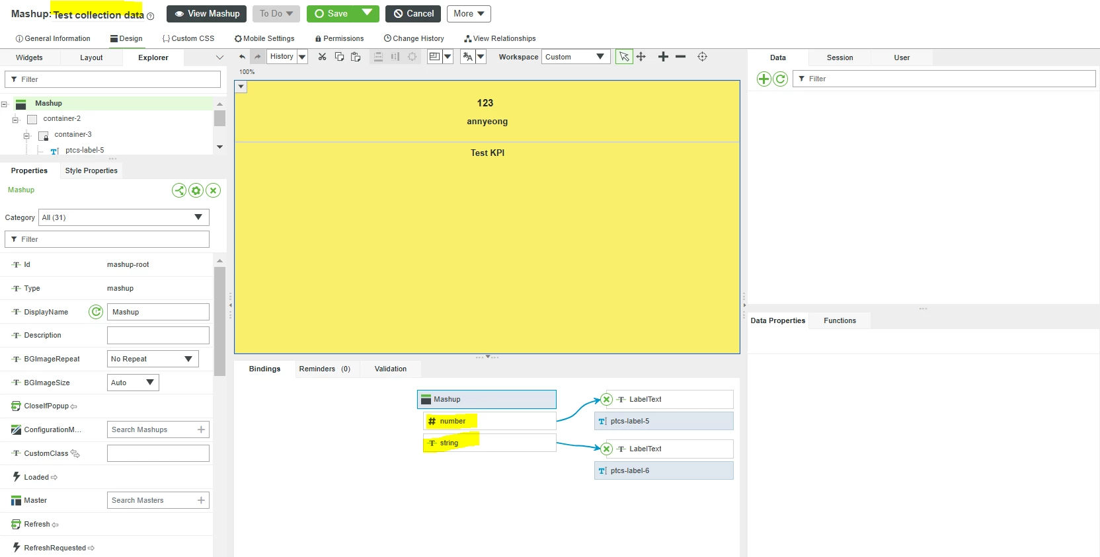Zoom out with the minus icon
Viewport: 1100px width, 557px height.
tap(680, 57)
